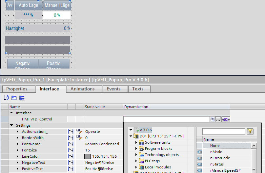Expand the PositiveText property

[x=17, y=169]
